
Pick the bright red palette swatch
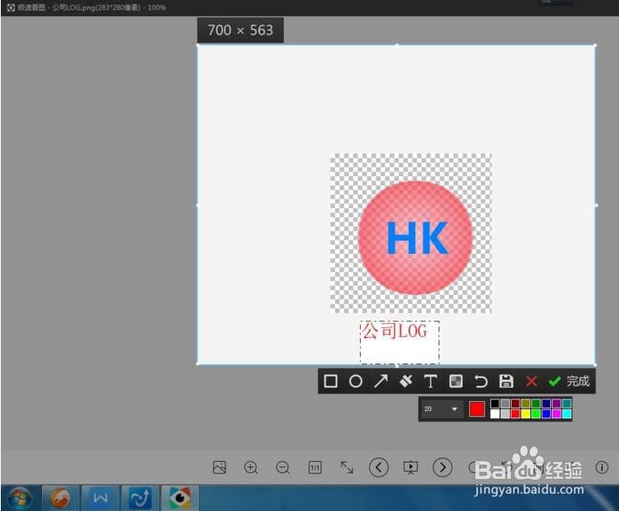[x=515, y=414]
